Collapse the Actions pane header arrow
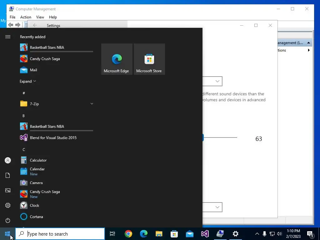The width and height of the screenshot is (320, 240). point(308,42)
